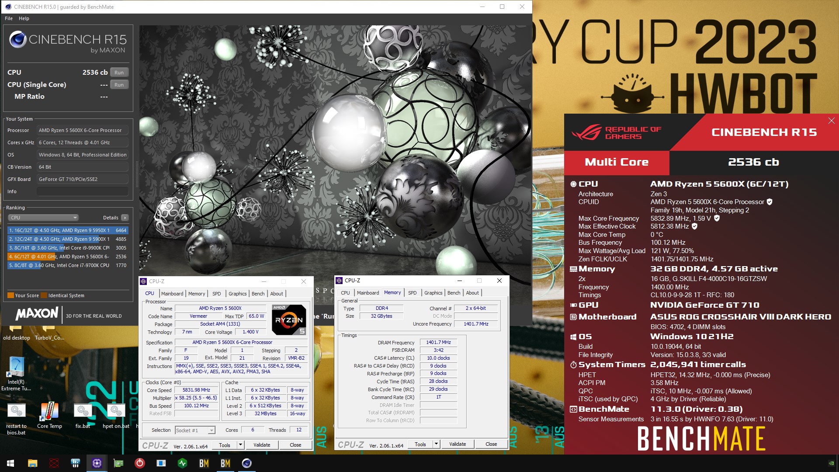Switch to second BenchMate taskbar icon
The height and width of the screenshot is (472, 839).
click(x=225, y=463)
